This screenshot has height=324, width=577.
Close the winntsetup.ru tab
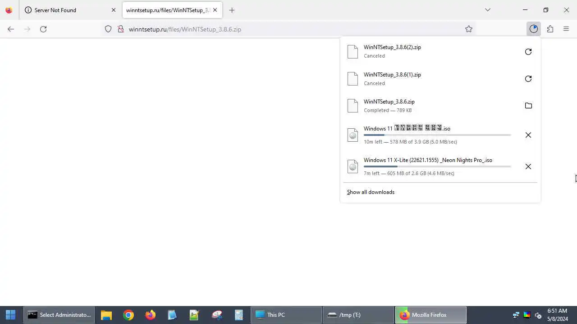(215, 10)
